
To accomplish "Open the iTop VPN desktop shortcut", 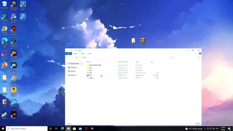I will 4,17.
